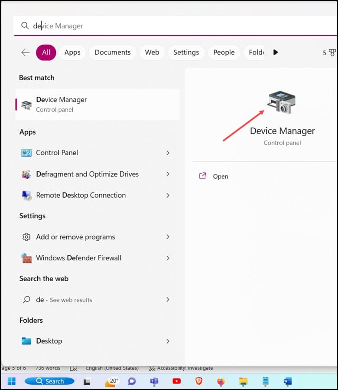This screenshot has width=338, height=390.
Task: Switch to the Settings filter tab
Action: [186, 52]
